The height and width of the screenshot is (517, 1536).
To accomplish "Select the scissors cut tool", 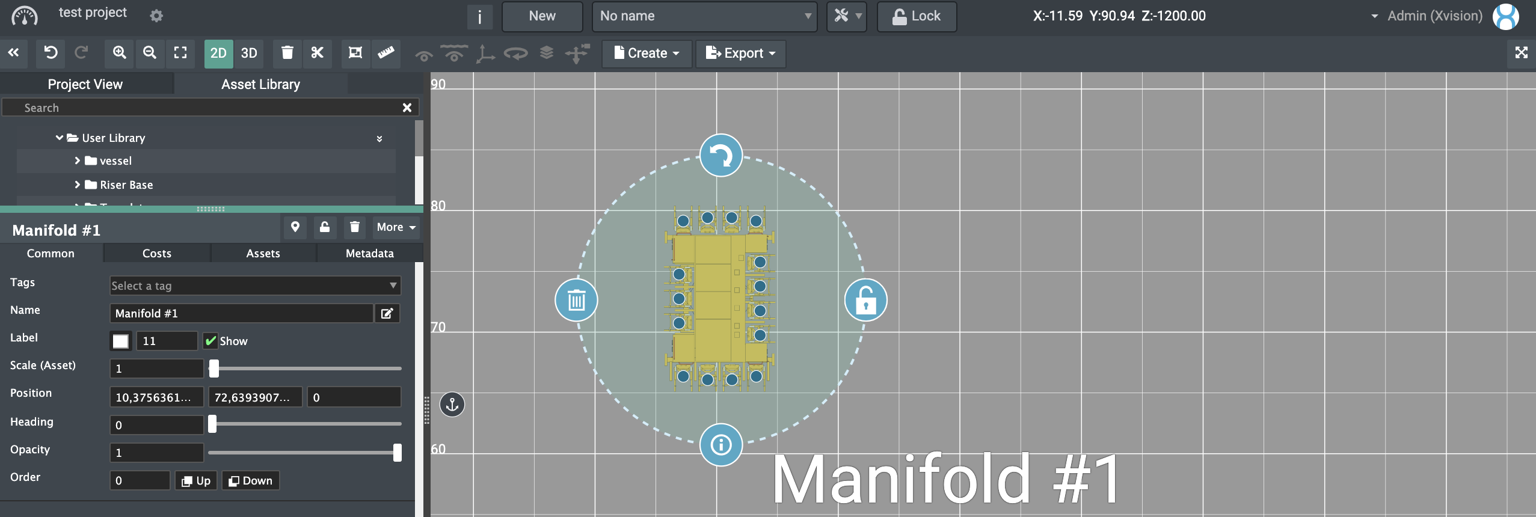I will point(317,53).
